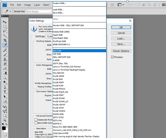Choose Load RGB... from the list
Screen dimensions: 166x138
[x=80, y=10]
